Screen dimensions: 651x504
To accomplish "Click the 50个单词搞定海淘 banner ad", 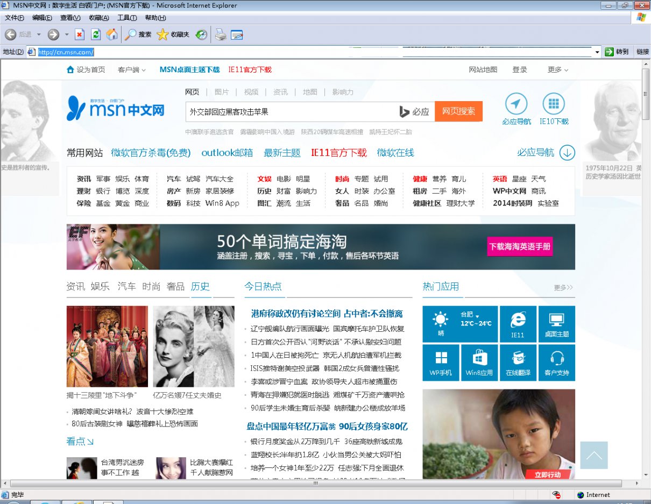I will tap(321, 247).
